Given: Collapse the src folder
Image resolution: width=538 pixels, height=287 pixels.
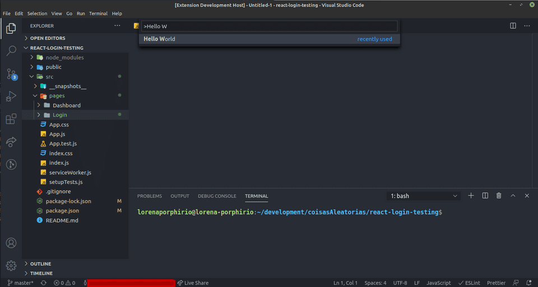Looking at the screenshot, I should point(49,77).
